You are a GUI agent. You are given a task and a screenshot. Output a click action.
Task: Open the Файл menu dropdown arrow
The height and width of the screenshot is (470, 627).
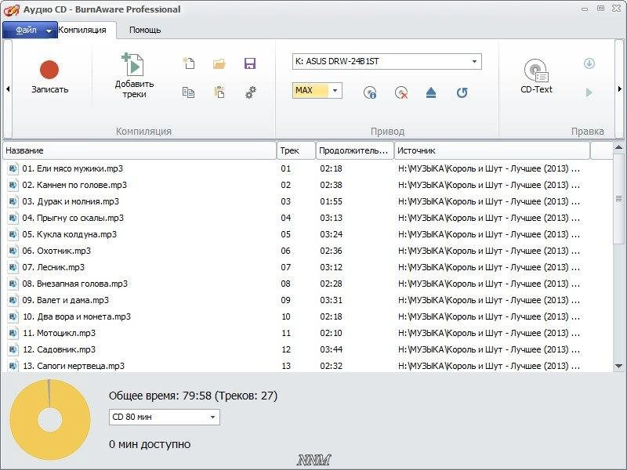coord(49,31)
